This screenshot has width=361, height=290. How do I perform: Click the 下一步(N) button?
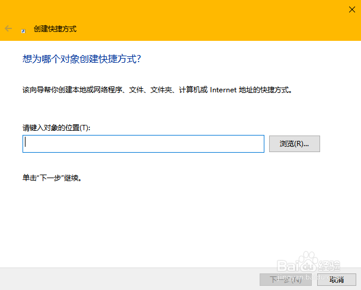point(286,280)
